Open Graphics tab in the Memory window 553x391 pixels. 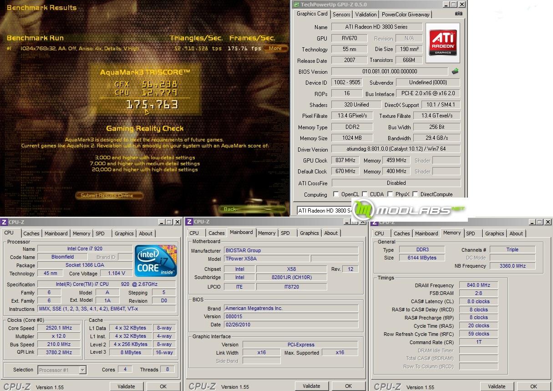pos(495,234)
